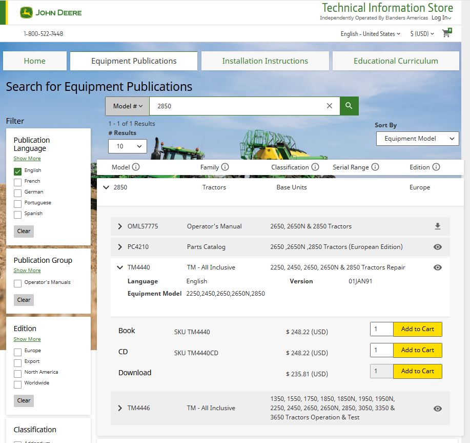The height and width of the screenshot is (443, 470).
Task: Add the TM4440 Download to cart
Action: [418, 371]
